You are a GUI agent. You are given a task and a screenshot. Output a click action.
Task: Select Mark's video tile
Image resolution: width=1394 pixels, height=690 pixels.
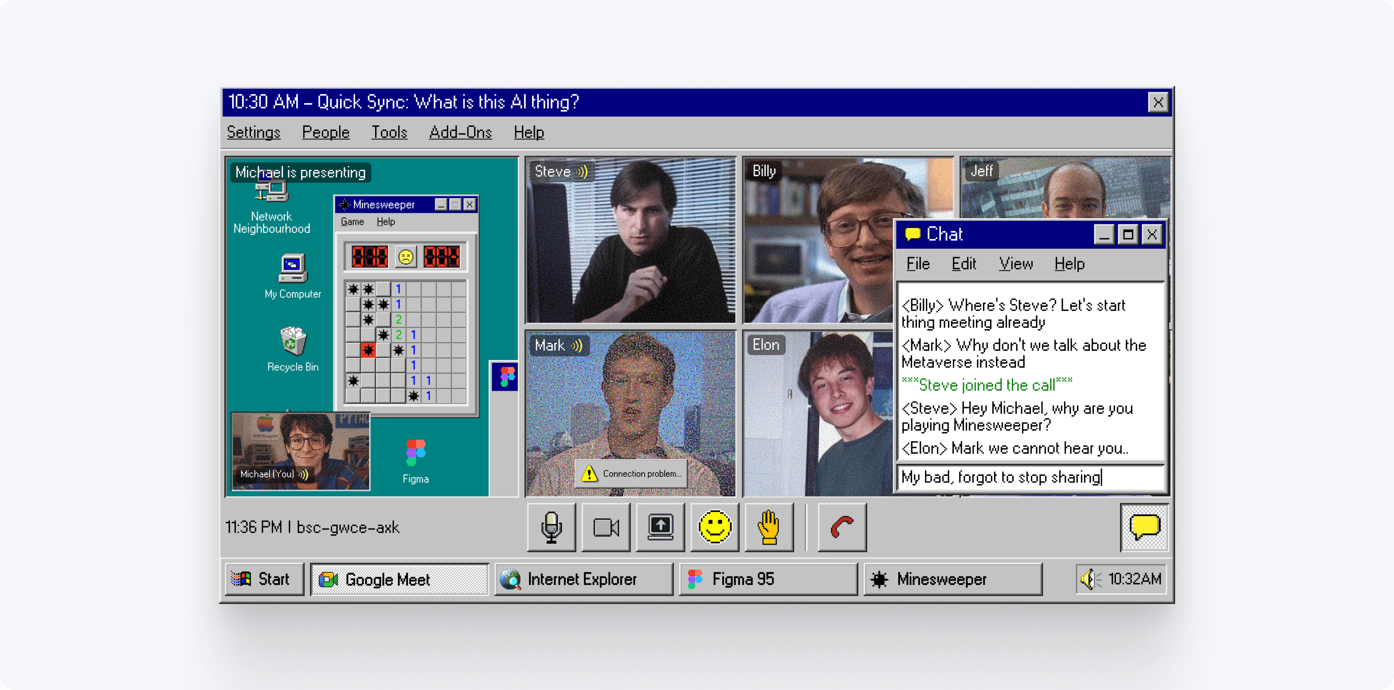[630, 414]
